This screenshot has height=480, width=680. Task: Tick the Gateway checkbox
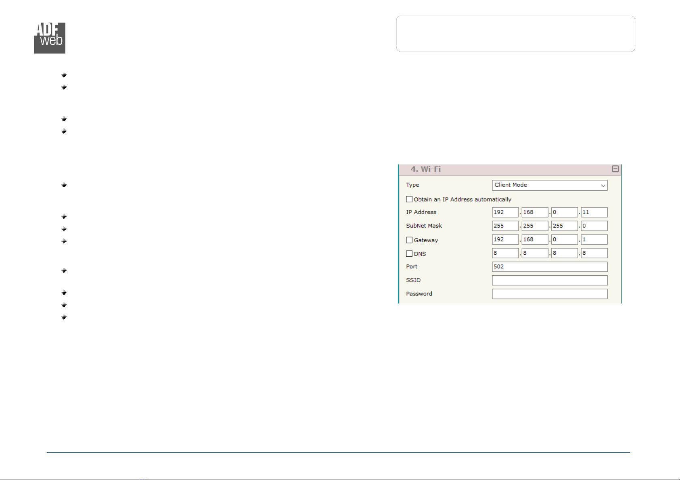tap(409, 240)
